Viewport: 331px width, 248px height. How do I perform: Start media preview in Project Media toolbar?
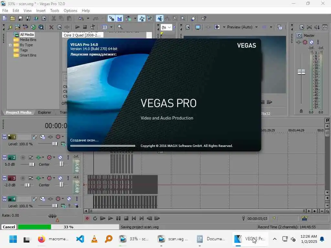coord(77,27)
